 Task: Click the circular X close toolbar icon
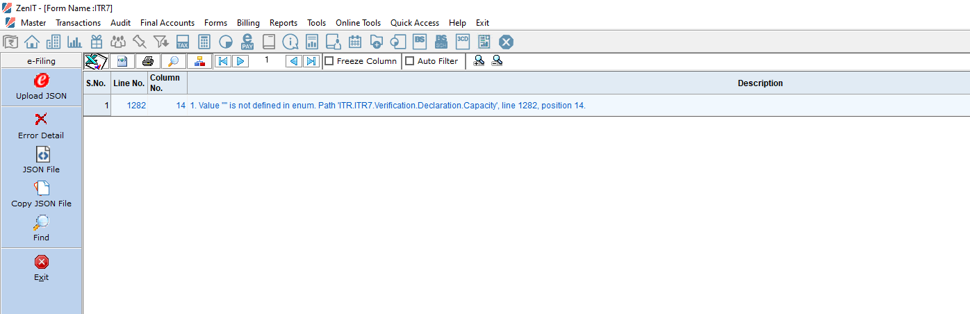point(506,42)
